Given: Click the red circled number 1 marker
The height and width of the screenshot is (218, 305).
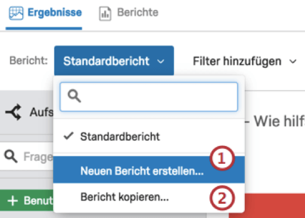Looking at the screenshot, I should [222, 158].
